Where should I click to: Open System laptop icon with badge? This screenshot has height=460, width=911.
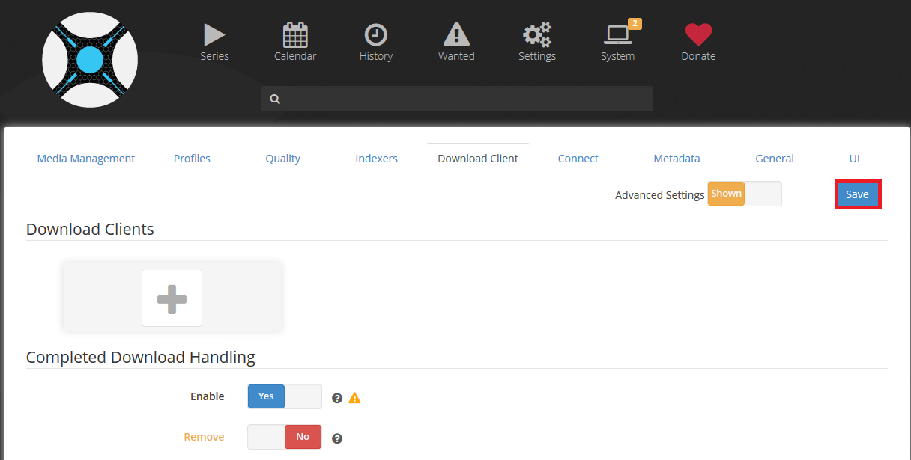coord(618,35)
